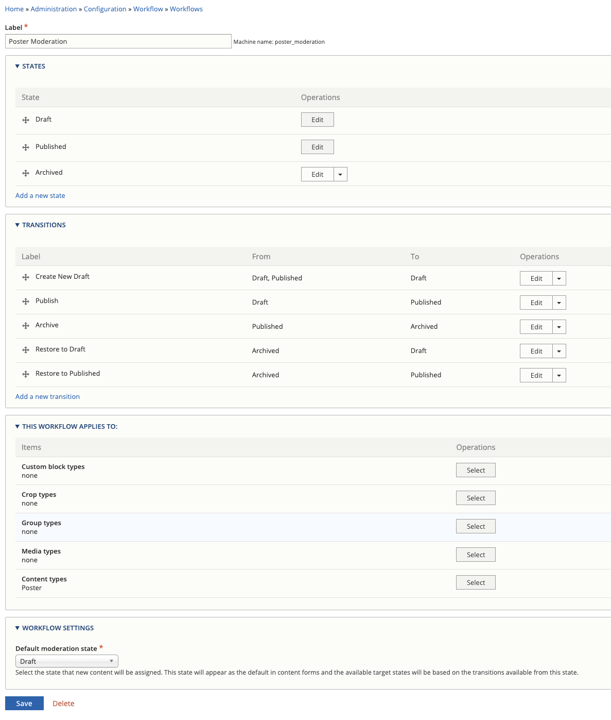Click the drag handle for the Publish transition
The height and width of the screenshot is (720, 611).
click(x=25, y=301)
